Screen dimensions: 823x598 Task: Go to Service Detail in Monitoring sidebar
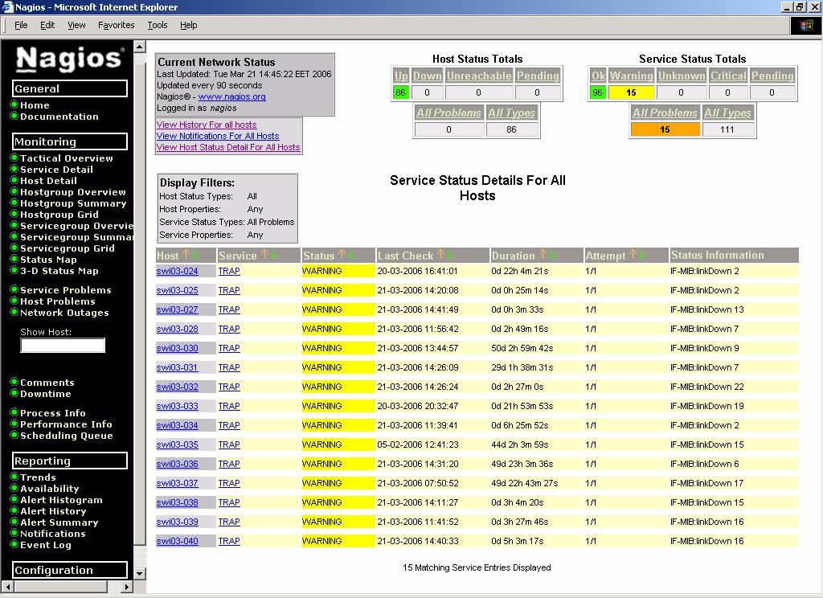[56, 170]
